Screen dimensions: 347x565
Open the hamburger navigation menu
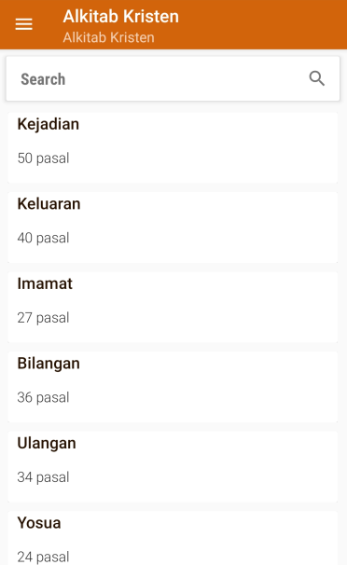(23, 24)
